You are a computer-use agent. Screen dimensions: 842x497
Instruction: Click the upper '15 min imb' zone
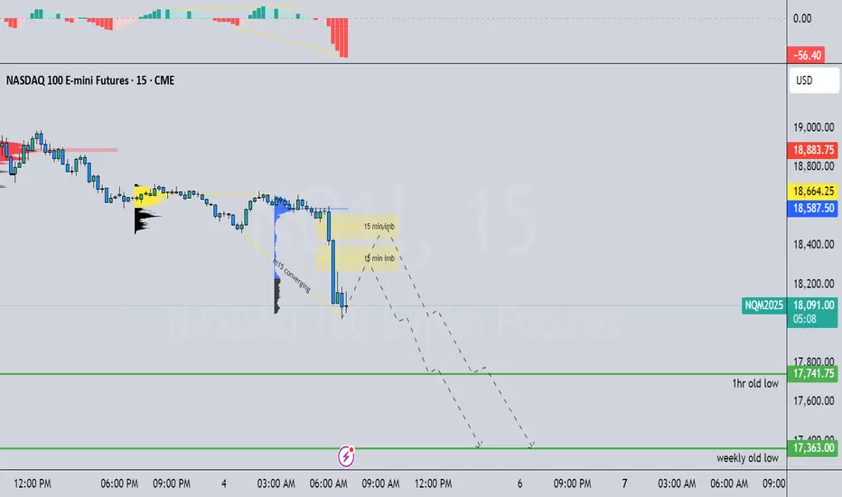(357, 226)
